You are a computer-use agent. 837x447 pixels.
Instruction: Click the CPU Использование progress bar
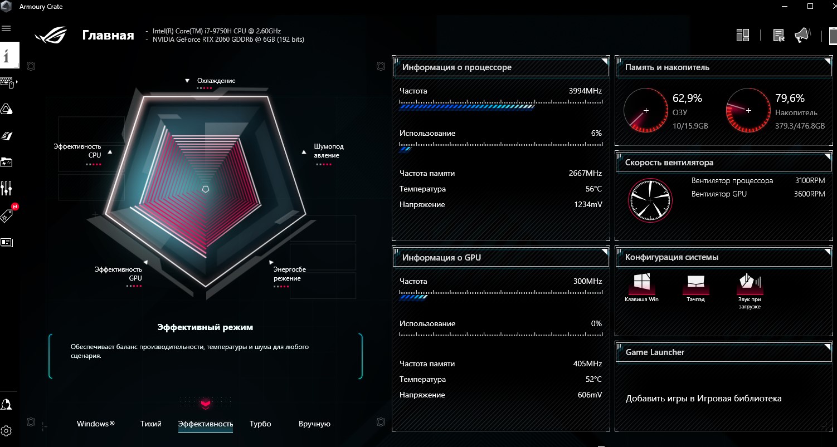500,146
